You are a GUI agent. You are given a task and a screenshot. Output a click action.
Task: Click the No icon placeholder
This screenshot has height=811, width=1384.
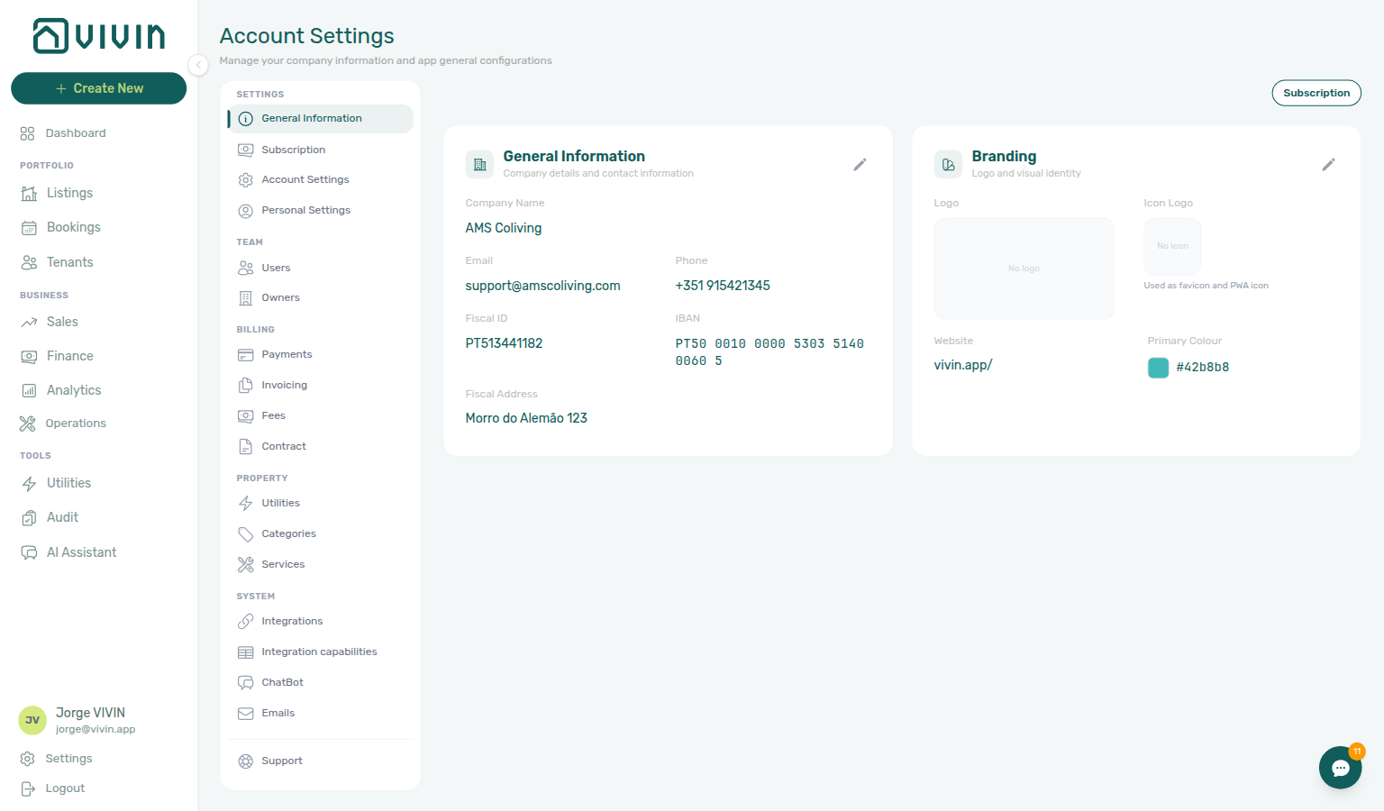coord(1172,246)
